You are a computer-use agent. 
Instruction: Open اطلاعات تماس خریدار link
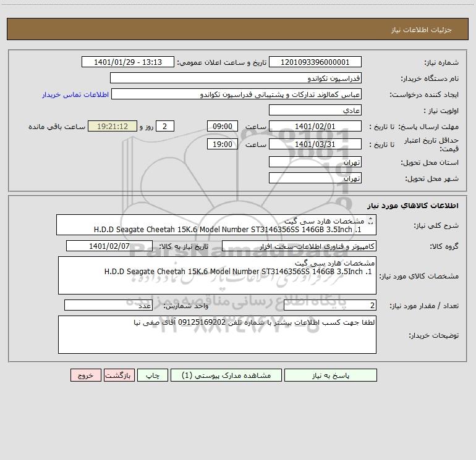[75, 94]
